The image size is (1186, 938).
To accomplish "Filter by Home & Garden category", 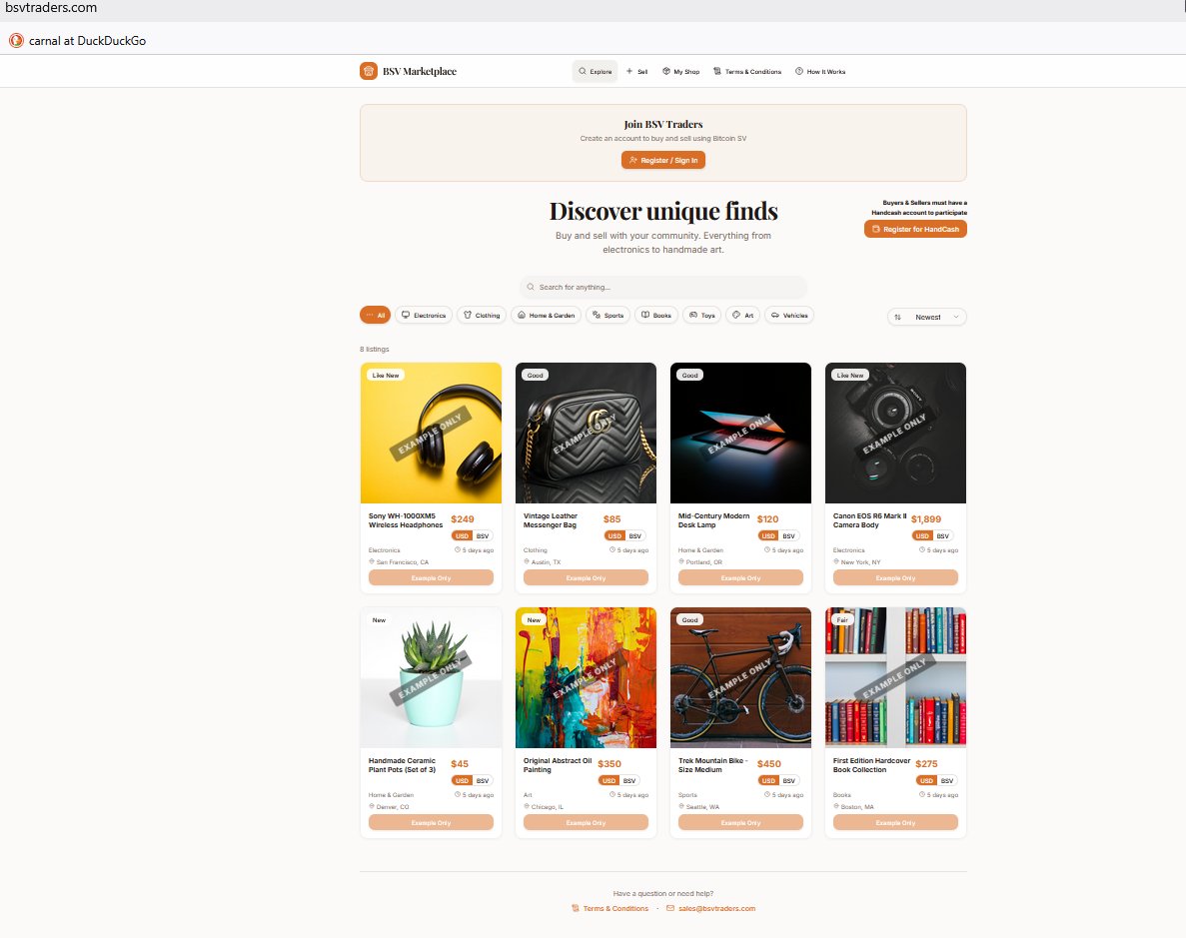I will (x=547, y=315).
